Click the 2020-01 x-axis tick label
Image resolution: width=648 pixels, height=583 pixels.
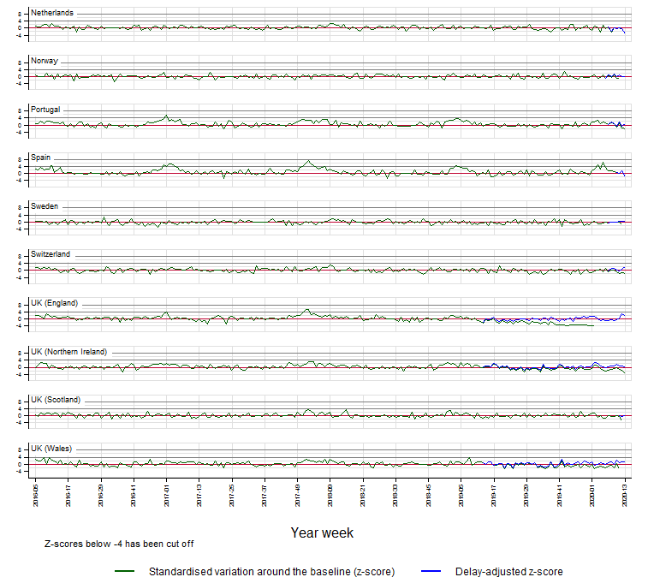click(x=592, y=496)
